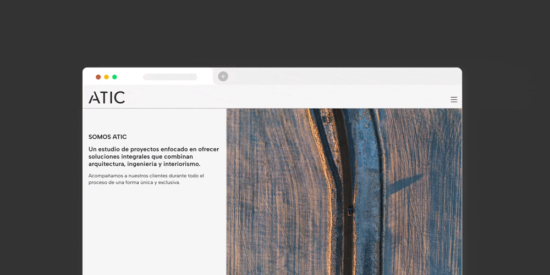The image size is (550, 275).
Task: Click the 'Un estudio de proyectos' paragraph
Action: [153, 156]
